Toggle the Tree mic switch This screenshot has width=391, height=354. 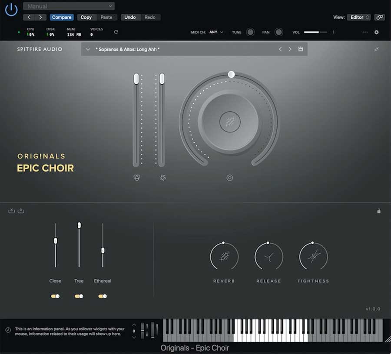point(79,296)
